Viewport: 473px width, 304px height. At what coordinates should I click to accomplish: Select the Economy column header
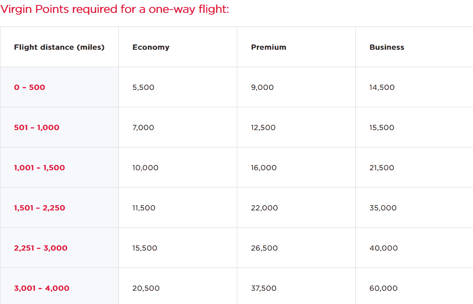point(151,47)
